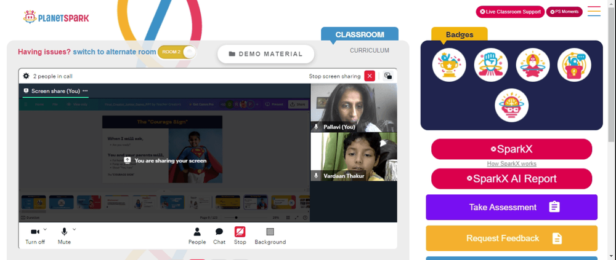The image size is (616, 260).
Task: Open the People panel
Action: pyautogui.click(x=197, y=235)
